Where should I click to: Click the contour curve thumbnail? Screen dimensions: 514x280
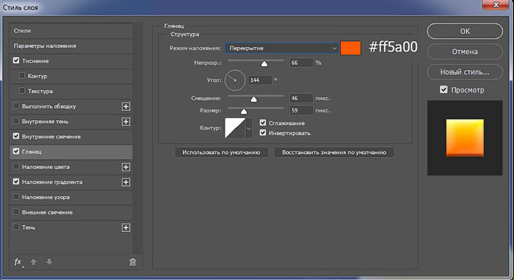pyautogui.click(x=235, y=128)
